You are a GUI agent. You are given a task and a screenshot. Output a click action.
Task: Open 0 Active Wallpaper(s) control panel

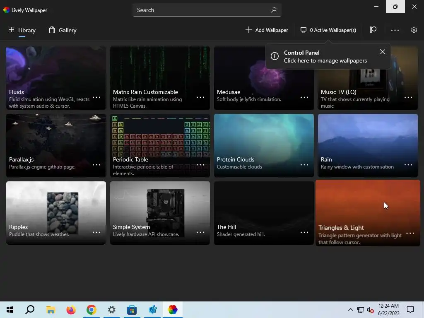328,30
